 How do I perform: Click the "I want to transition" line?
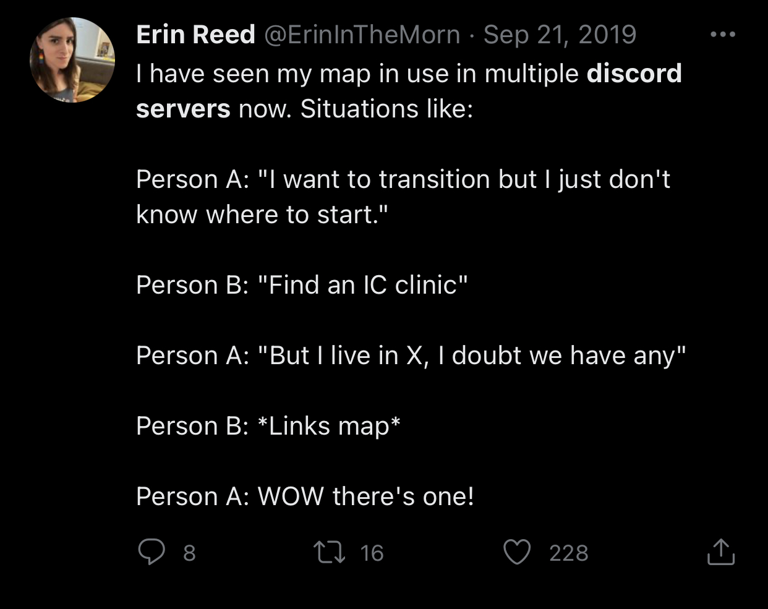click(x=402, y=179)
